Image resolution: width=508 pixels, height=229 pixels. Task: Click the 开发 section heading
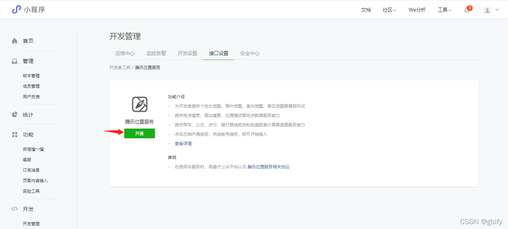(x=28, y=209)
